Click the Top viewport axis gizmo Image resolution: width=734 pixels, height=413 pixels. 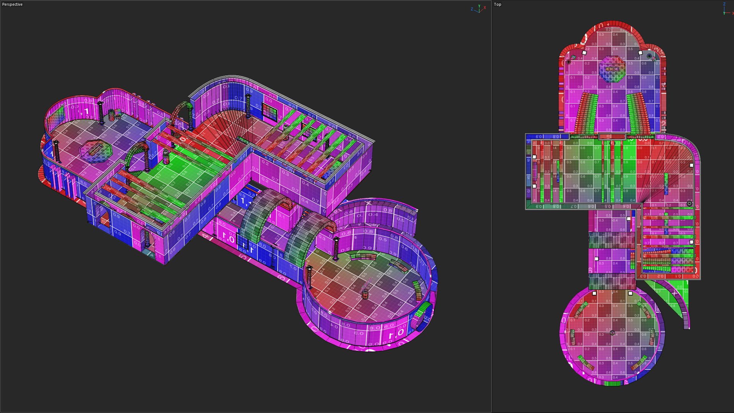point(726,10)
